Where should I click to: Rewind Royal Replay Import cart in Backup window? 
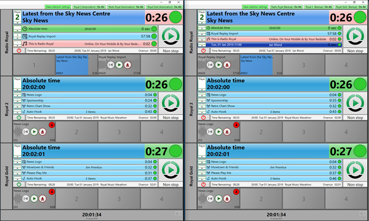point(210,65)
